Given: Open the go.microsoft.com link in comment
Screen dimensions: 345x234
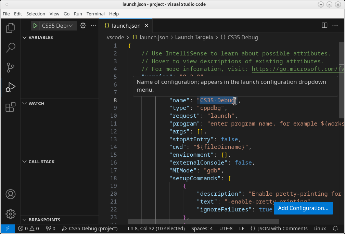Looking at the screenshot, I should click(298, 69).
